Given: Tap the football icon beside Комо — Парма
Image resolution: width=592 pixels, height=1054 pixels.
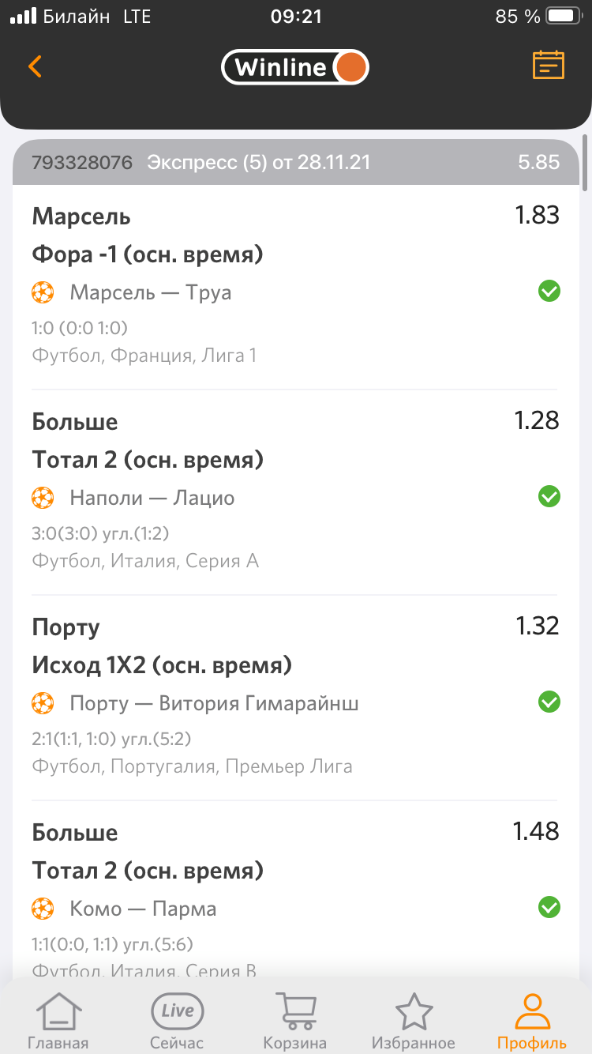Looking at the screenshot, I should click(43, 909).
